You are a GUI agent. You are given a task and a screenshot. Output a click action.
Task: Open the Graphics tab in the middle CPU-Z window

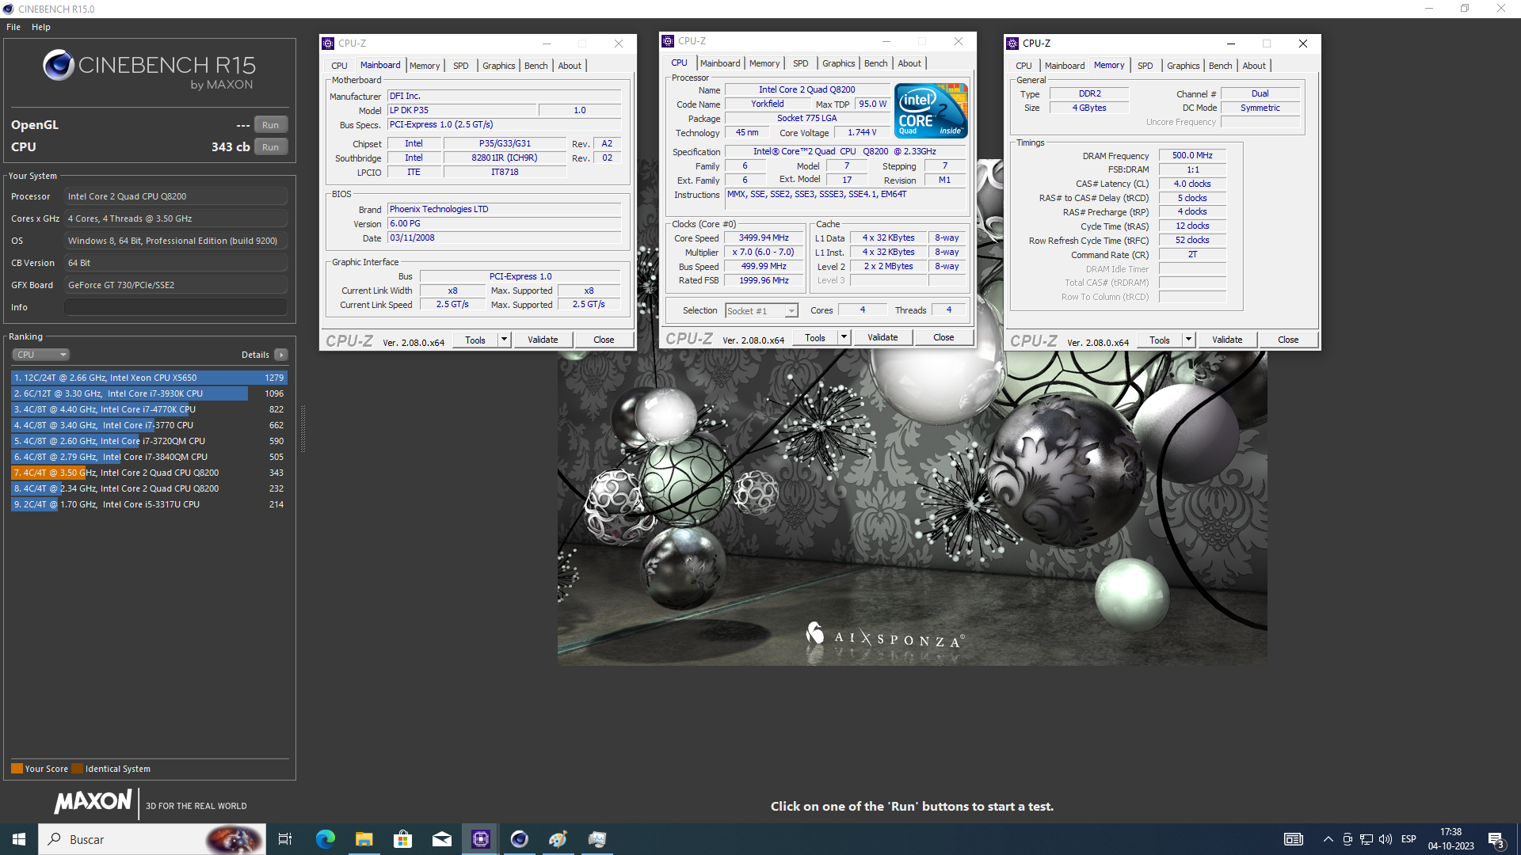tap(838, 63)
